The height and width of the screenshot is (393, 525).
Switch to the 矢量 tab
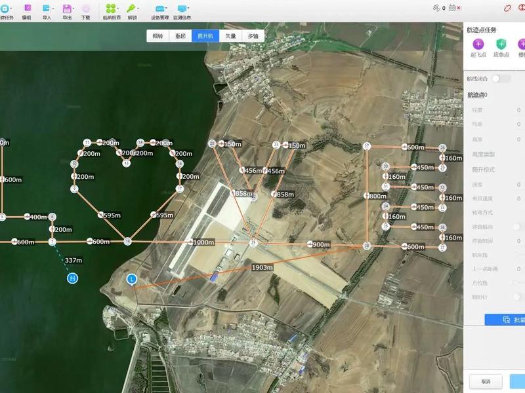pyautogui.click(x=230, y=36)
